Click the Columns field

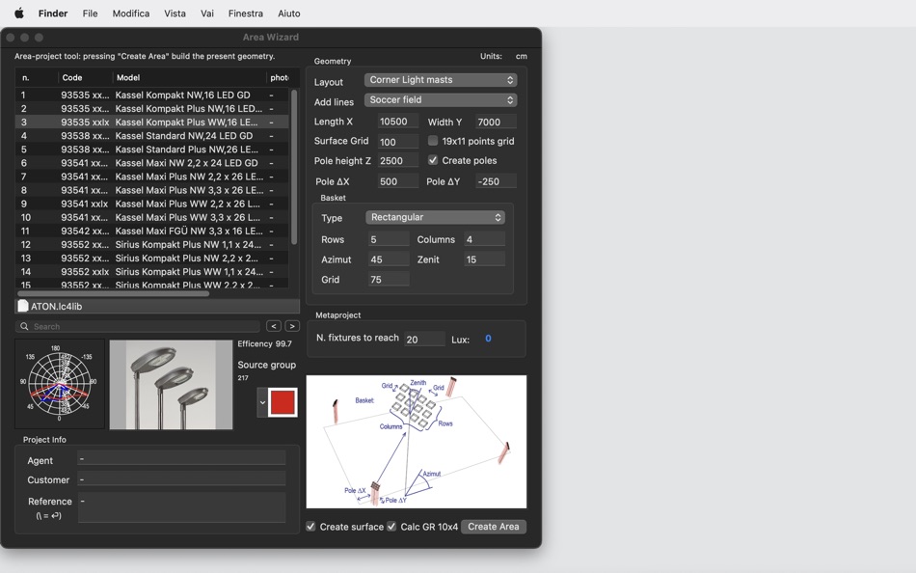pyautogui.click(x=484, y=239)
